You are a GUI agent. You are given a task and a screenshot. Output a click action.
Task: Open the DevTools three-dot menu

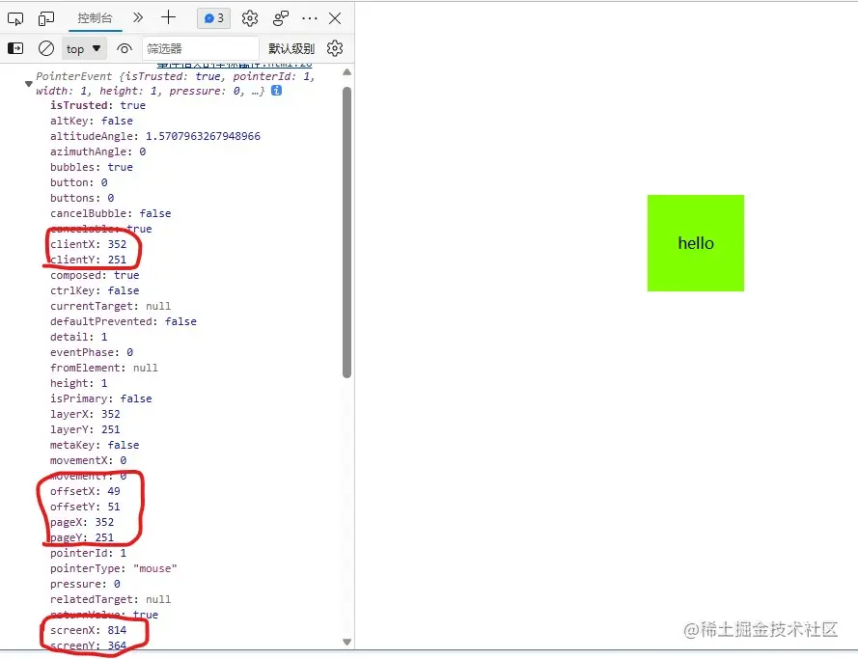310,18
